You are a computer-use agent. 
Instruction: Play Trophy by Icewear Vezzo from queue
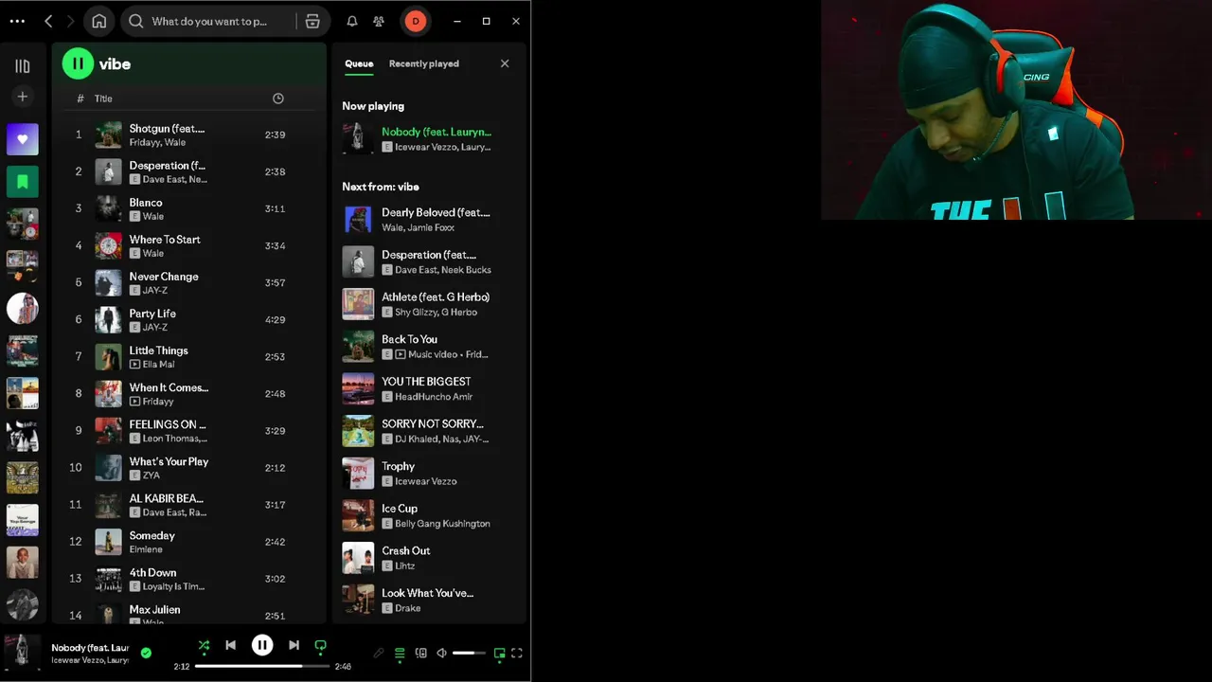[x=428, y=473]
